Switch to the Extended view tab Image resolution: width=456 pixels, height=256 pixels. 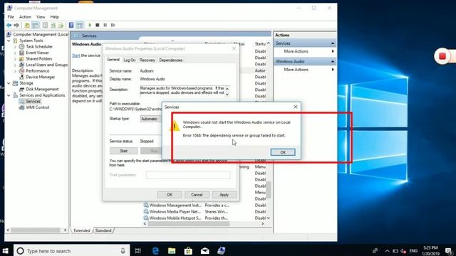(82, 230)
